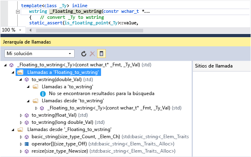Image resolution: width=251 pixels, height=157 pixels.
Task: Expand to_wstring(long double_Val) node
Action: tap(21, 123)
